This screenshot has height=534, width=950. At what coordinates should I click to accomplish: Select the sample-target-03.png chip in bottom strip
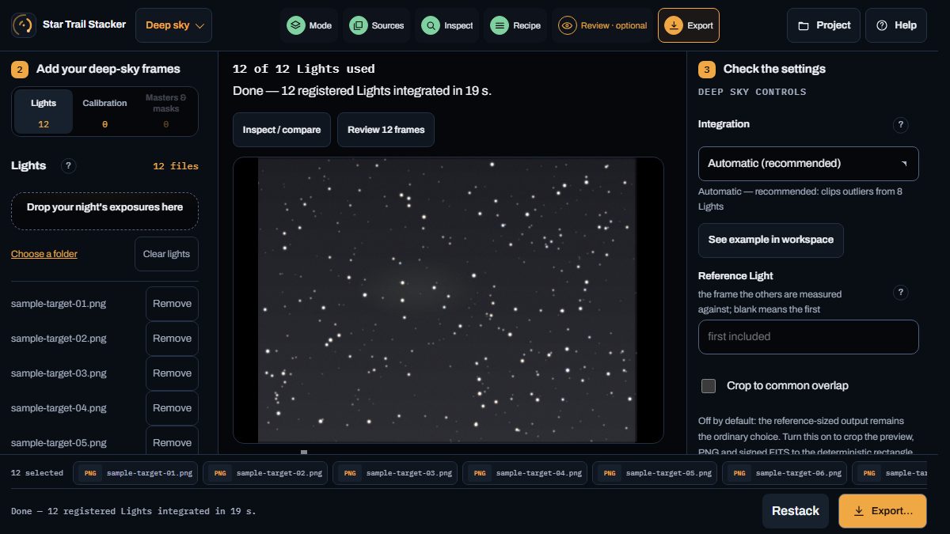click(396, 473)
